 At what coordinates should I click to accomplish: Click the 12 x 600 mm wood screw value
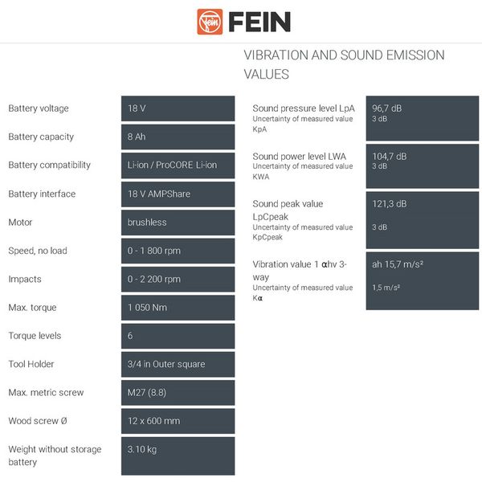pos(154,421)
